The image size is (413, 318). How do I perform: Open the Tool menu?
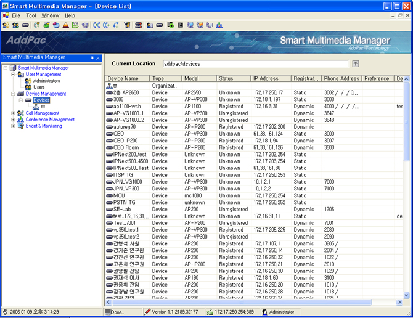tap(31, 15)
